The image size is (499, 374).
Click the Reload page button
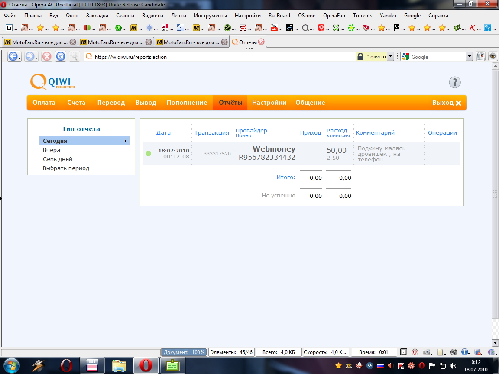click(x=61, y=57)
